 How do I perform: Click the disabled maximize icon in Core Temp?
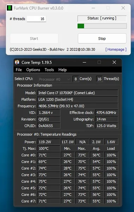[99, 62]
